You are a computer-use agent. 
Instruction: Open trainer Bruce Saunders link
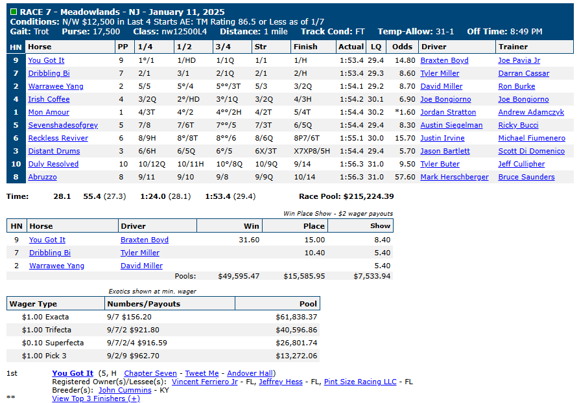tap(526, 177)
